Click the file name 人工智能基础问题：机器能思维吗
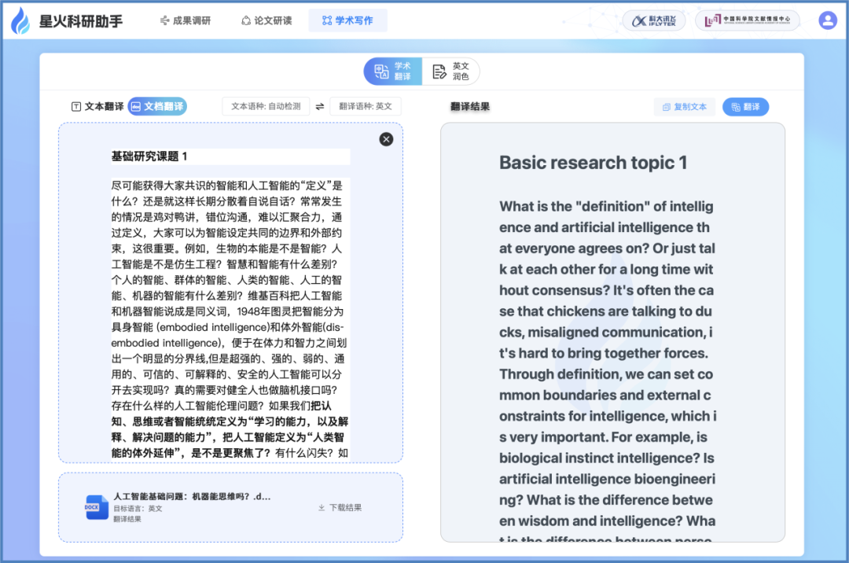The width and height of the screenshot is (849, 563). [x=192, y=496]
